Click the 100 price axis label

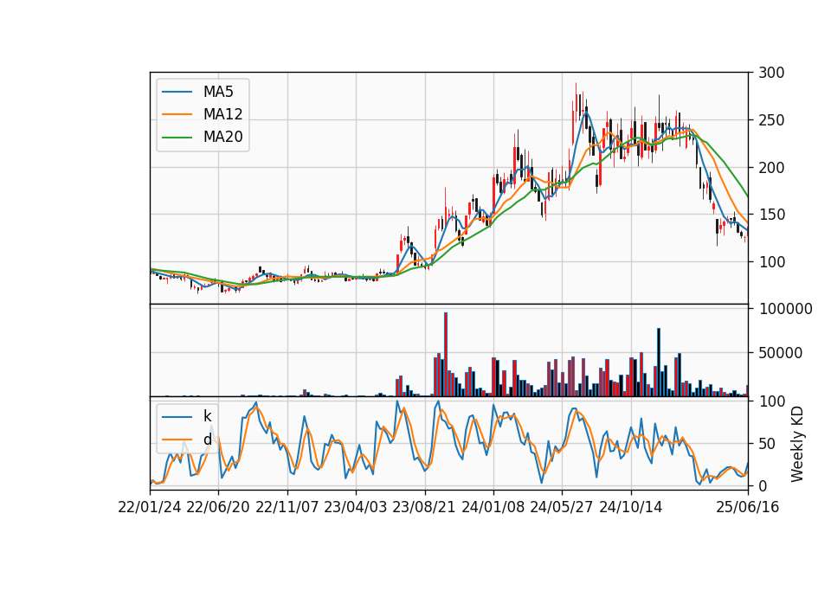[x=771, y=261]
